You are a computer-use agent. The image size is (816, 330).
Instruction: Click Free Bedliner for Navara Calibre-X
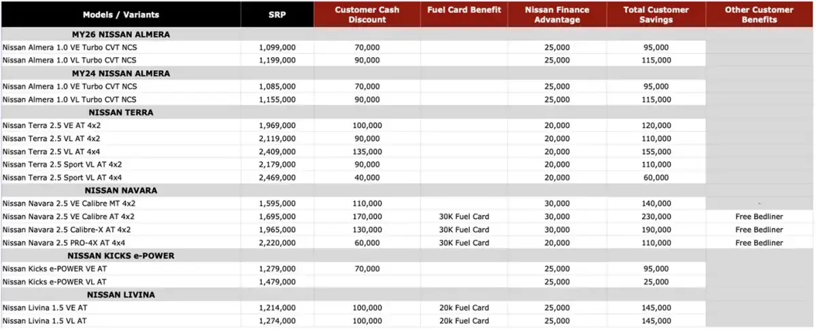(x=760, y=229)
